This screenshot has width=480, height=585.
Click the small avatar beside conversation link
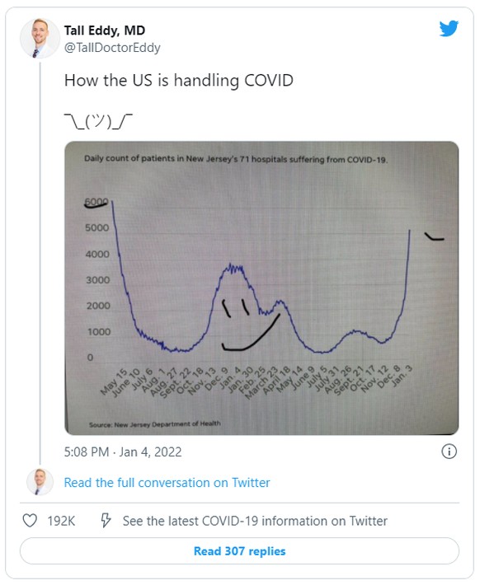pos(40,482)
